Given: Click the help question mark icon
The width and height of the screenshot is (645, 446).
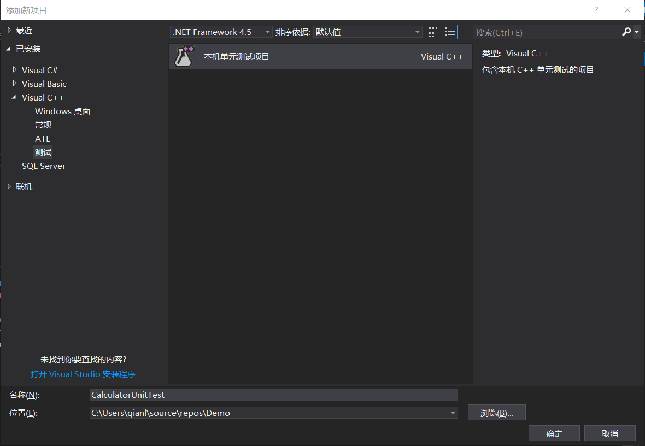Looking at the screenshot, I should pos(596,10).
